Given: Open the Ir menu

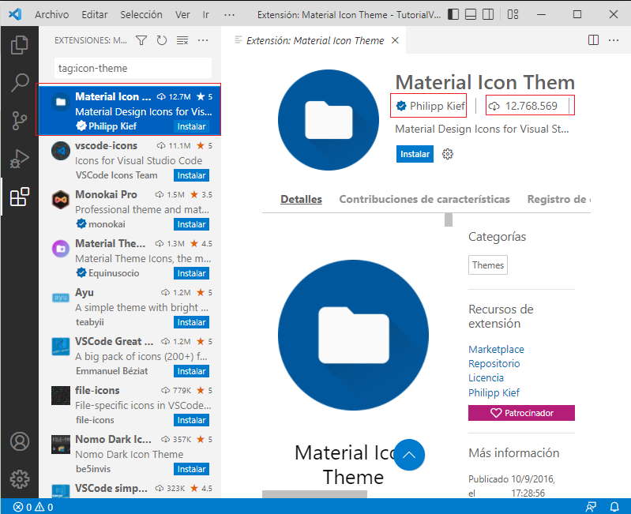Looking at the screenshot, I should [205, 15].
